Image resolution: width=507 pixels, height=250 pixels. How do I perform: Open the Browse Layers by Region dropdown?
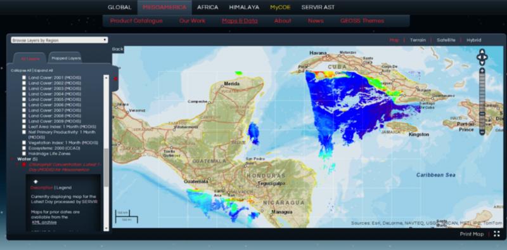[x=60, y=40]
